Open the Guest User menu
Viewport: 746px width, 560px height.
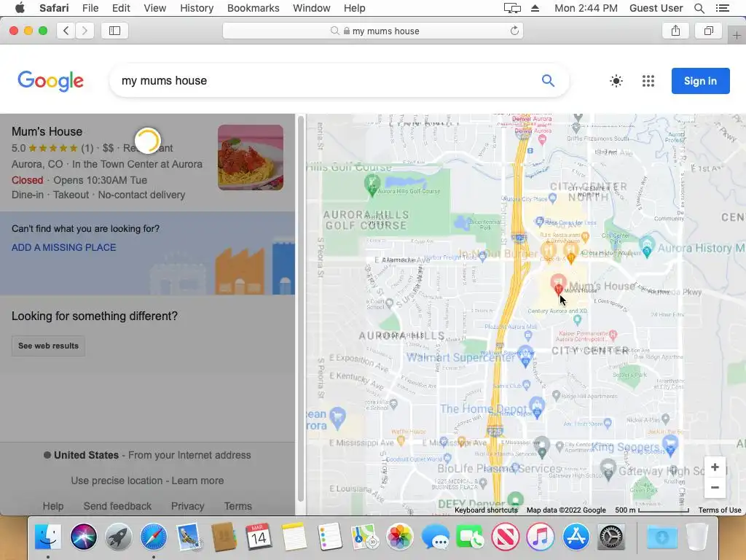(656, 8)
